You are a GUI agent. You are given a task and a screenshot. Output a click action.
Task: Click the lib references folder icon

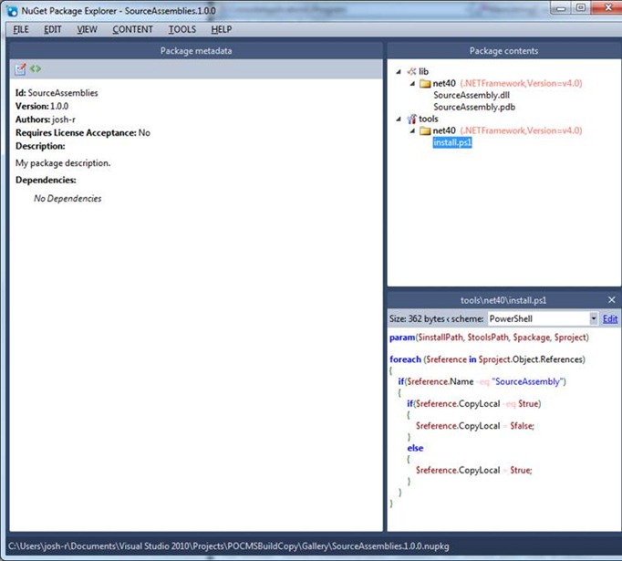coord(412,71)
